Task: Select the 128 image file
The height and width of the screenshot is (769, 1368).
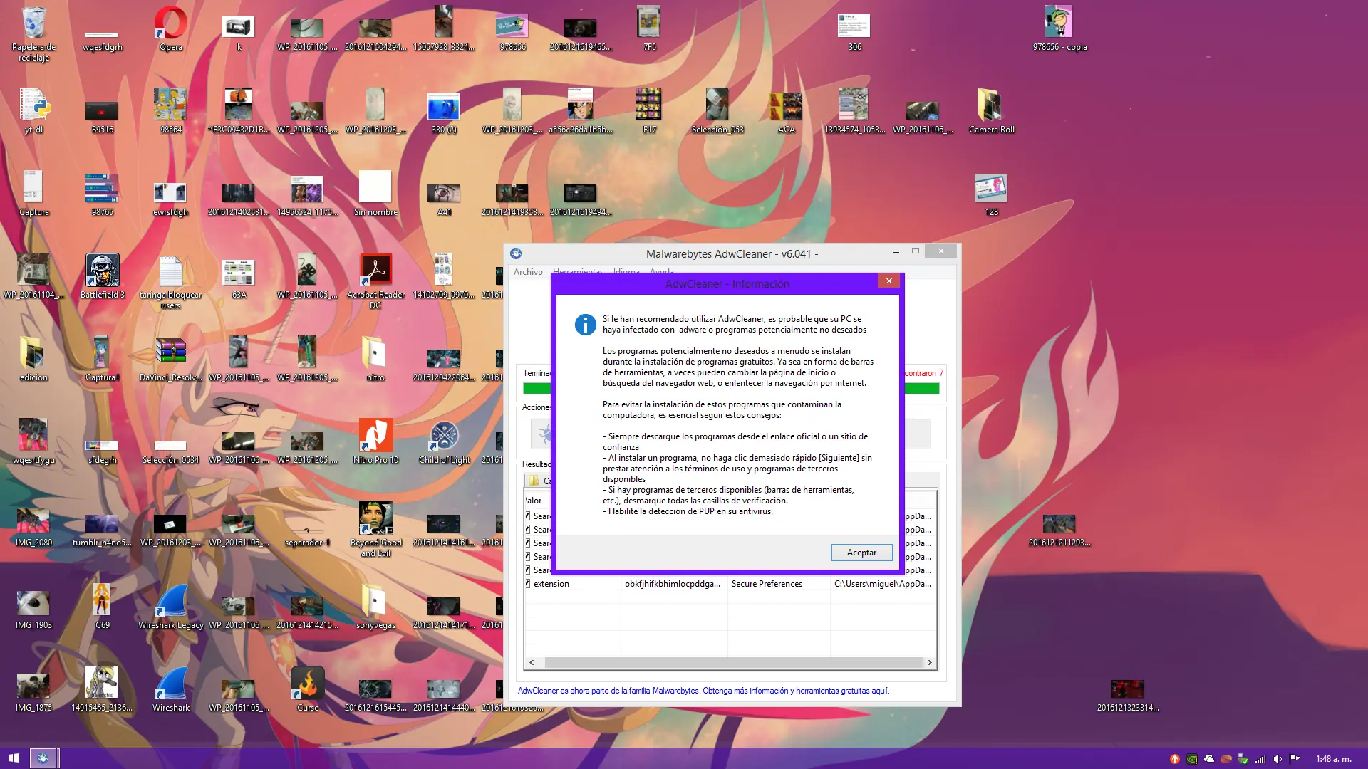Action: (991, 194)
